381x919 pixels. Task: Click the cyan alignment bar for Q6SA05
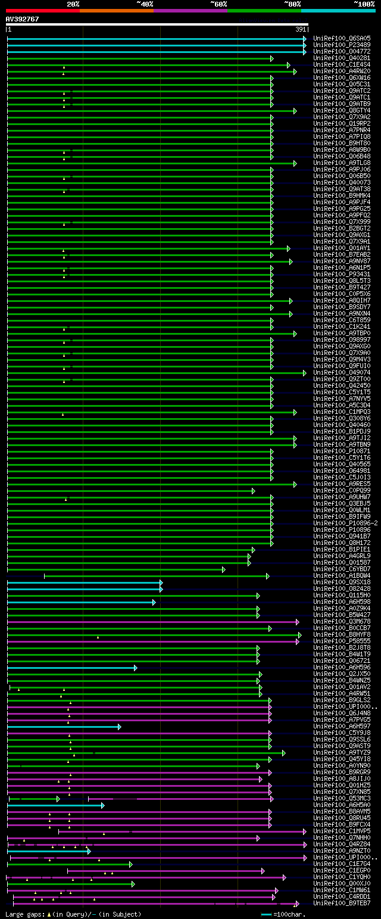point(157,39)
